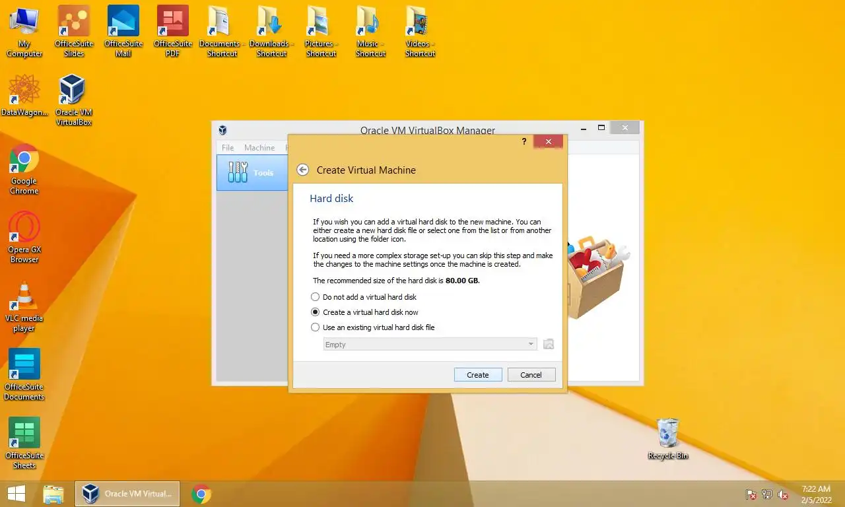Select 'Do not add a virtual hard disk'
Screen dimensions: 845x507
coord(364,297)
